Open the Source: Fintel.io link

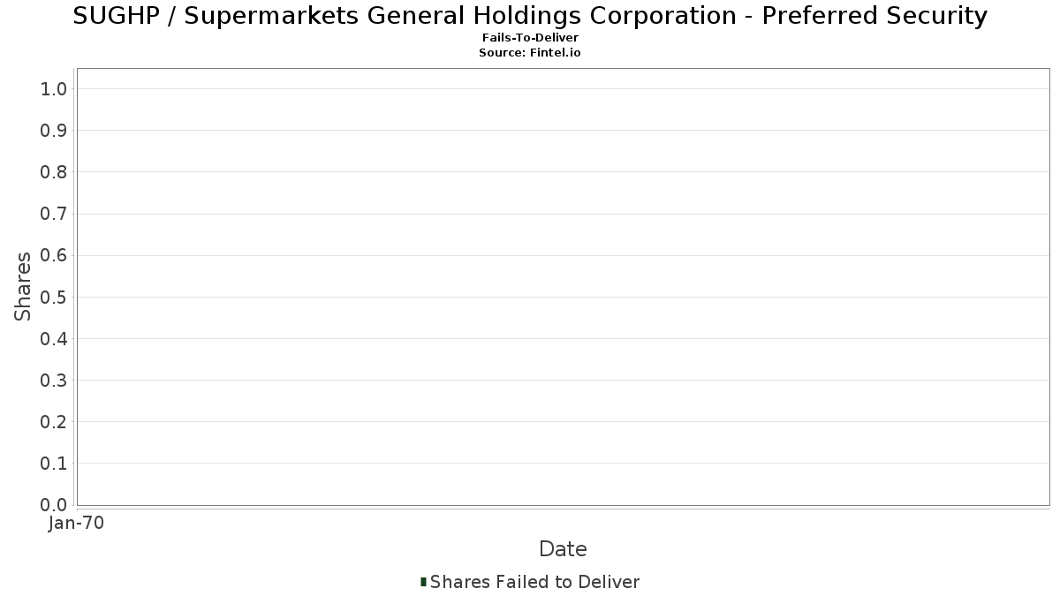(530, 53)
